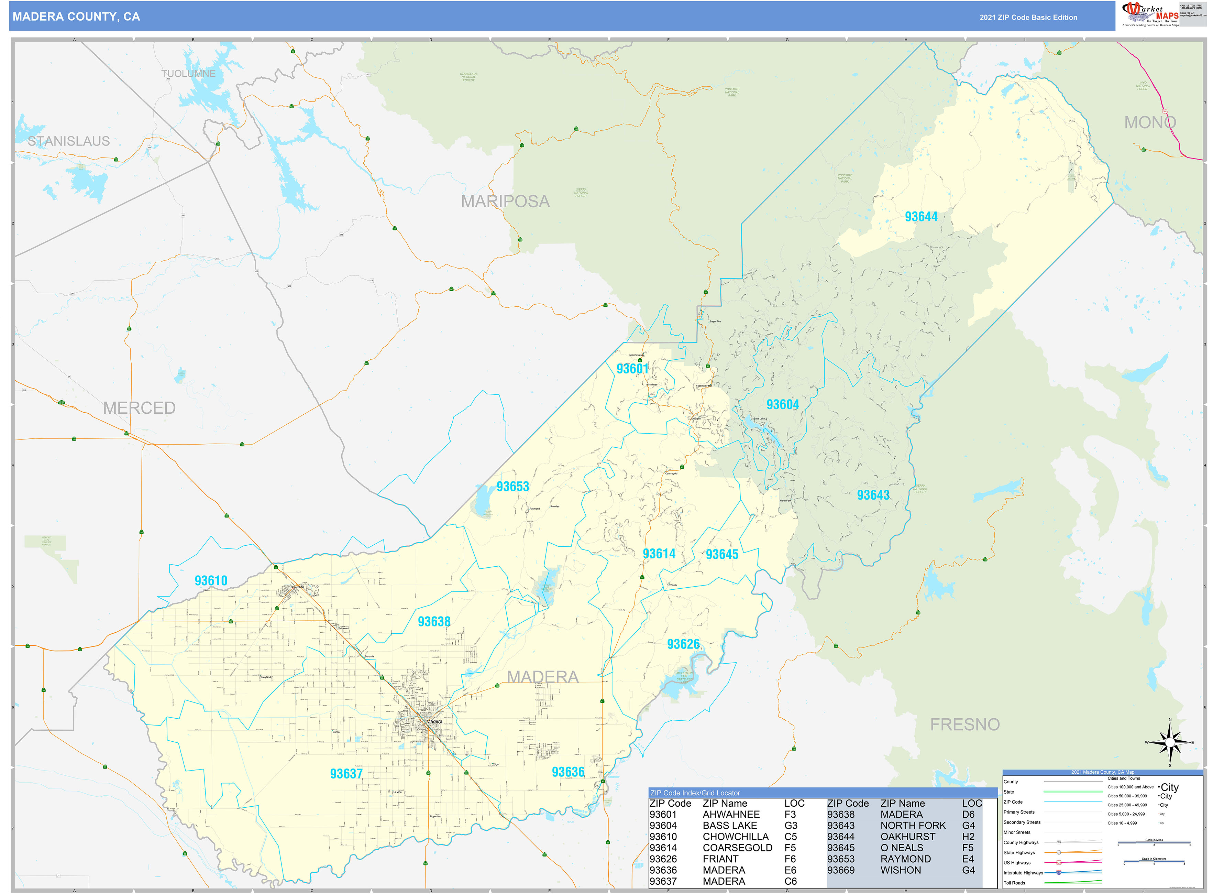1213x894 pixels.
Task: Click the Scale in Miles bar
Action: 1154,842
